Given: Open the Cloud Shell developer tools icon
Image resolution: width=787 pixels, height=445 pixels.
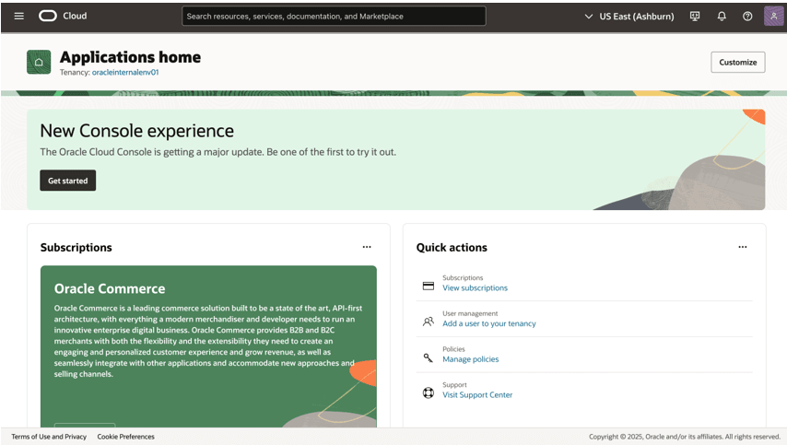Looking at the screenshot, I should 695,16.
